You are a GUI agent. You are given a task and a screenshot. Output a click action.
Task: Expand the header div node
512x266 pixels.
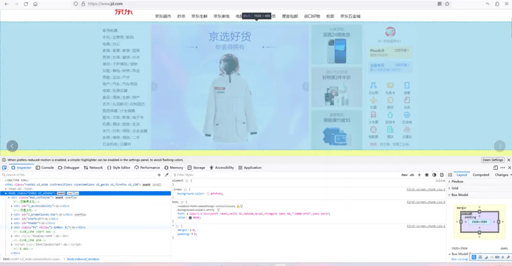point(12,223)
